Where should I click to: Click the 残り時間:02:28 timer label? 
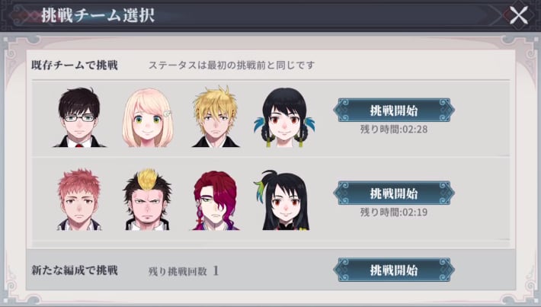pyautogui.click(x=394, y=130)
